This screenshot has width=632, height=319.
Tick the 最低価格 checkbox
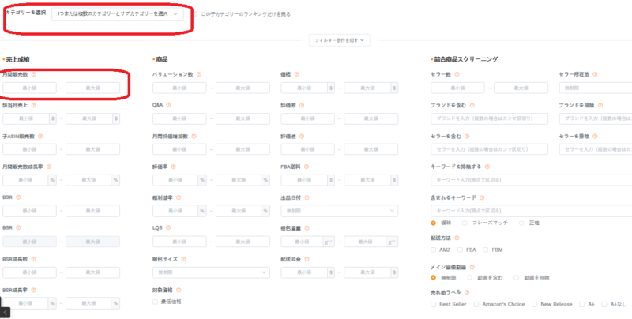(155, 302)
